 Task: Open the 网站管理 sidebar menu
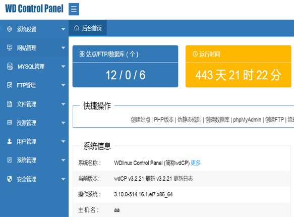pos(34,48)
